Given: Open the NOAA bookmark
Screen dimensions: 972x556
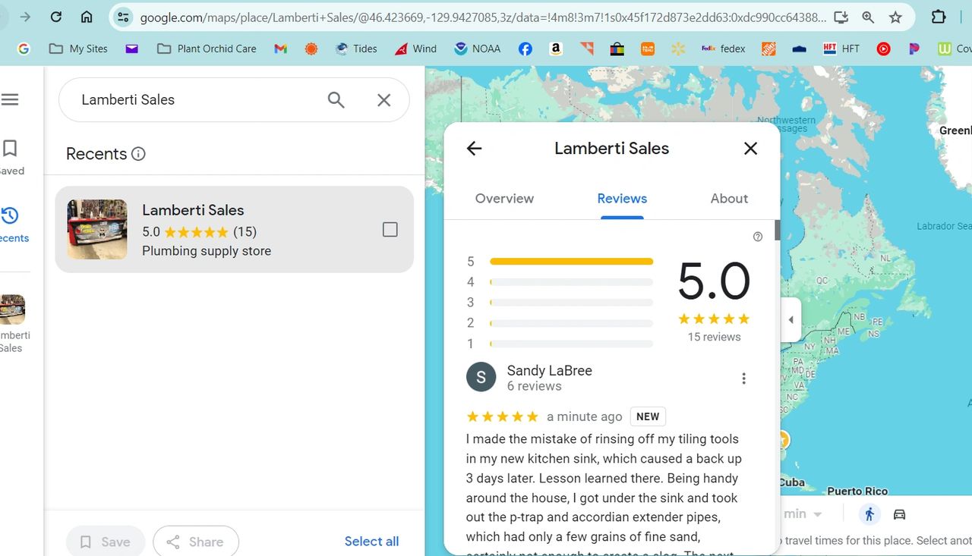Looking at the screenshot, I should 478,49.
